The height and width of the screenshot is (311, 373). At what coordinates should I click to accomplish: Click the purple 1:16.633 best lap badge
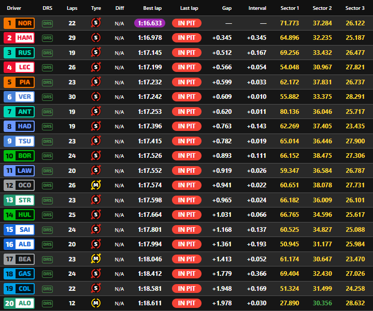coord(149,23)
